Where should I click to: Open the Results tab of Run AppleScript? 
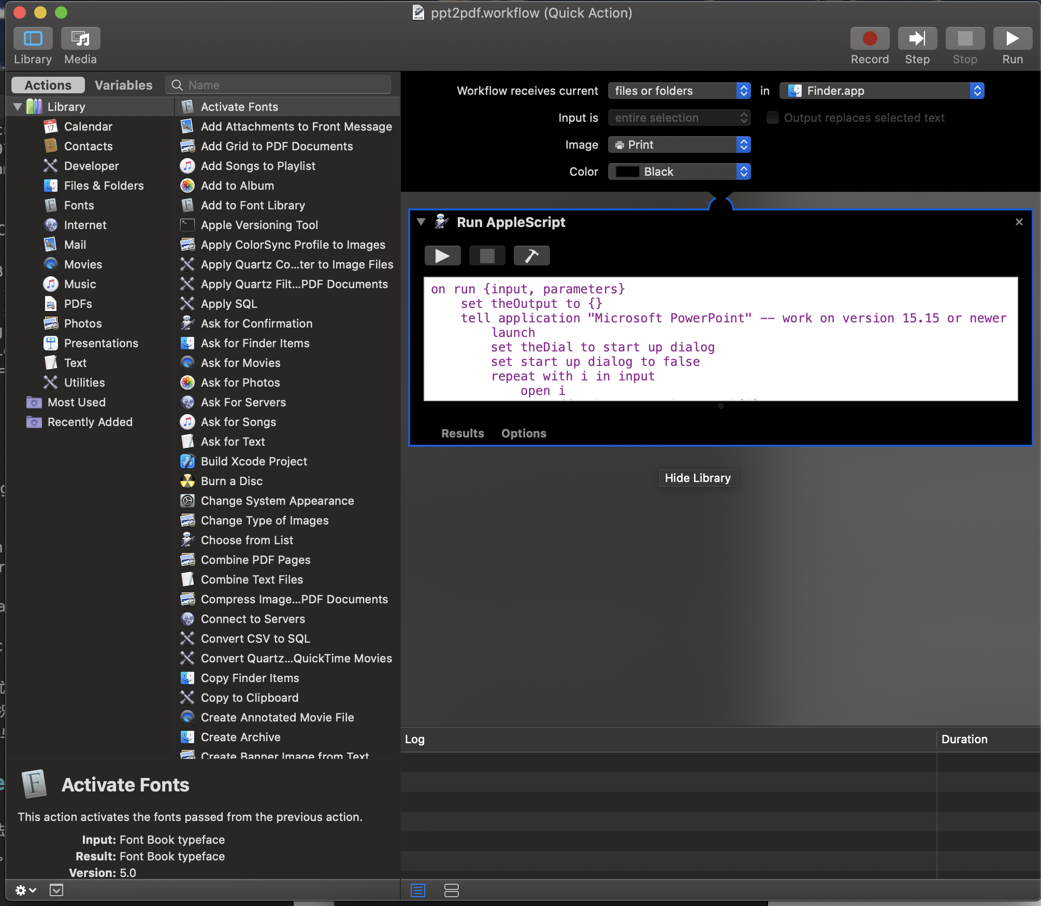(462, 433)
